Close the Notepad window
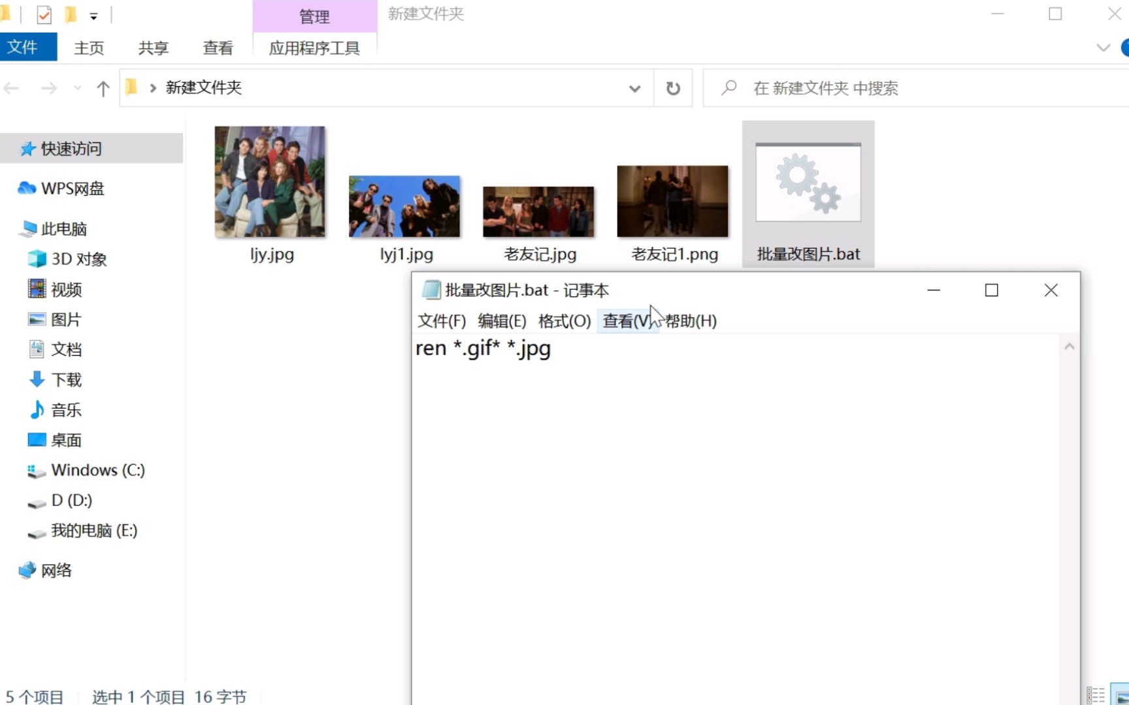1129x705 pixels. 1051,290
